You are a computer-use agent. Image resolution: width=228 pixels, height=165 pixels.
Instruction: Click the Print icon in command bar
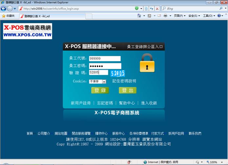166,16
